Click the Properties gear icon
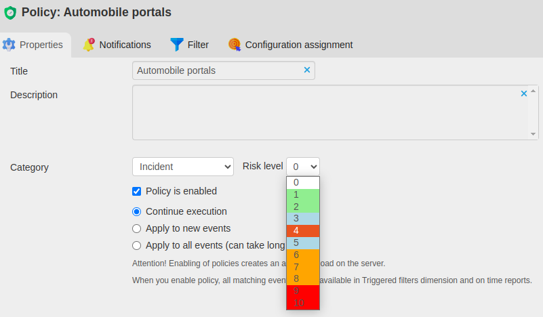Viewport: 543px width, 317px height. [9, 45]
